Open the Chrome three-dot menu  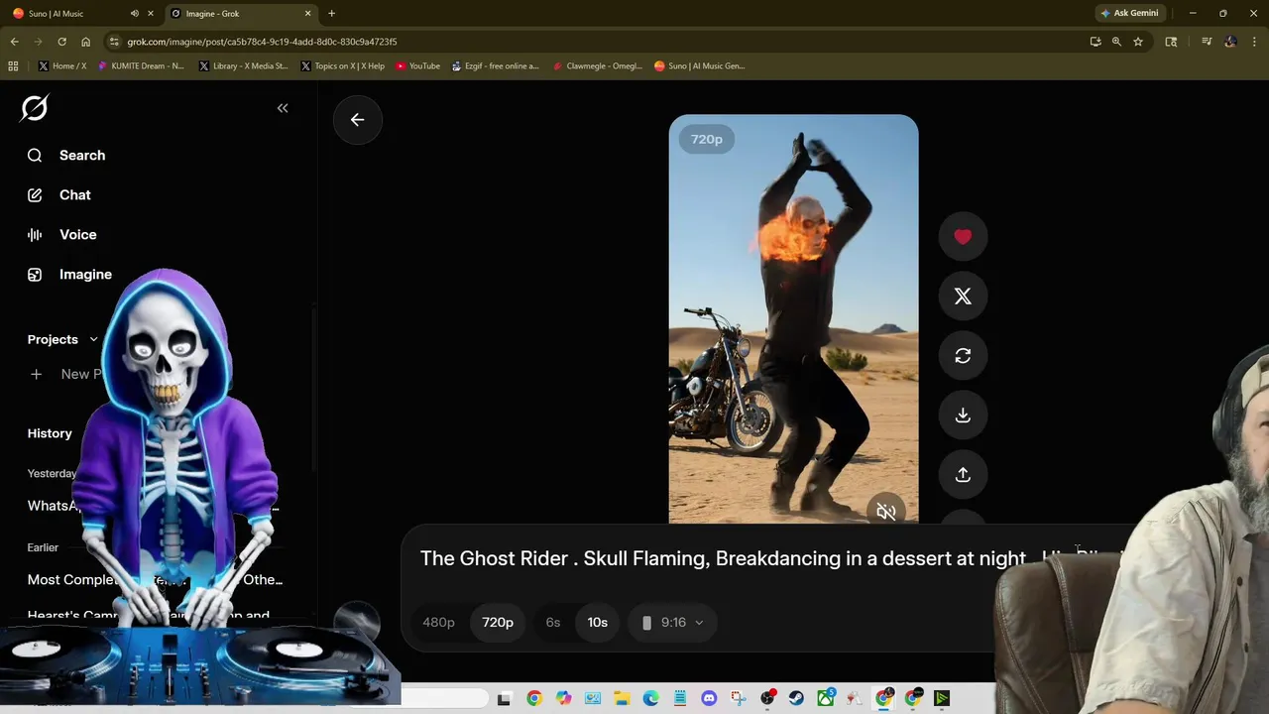tap(1255, 42)
